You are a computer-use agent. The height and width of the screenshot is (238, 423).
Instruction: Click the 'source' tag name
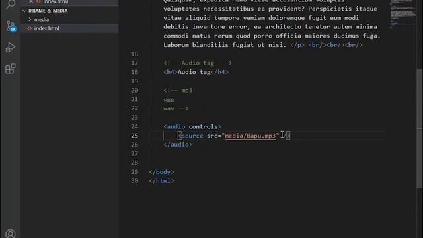point(192,136)
